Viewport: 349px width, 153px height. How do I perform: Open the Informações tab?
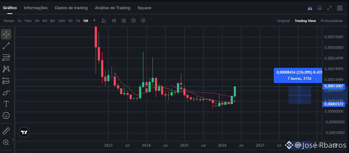[x=36, y=8]
